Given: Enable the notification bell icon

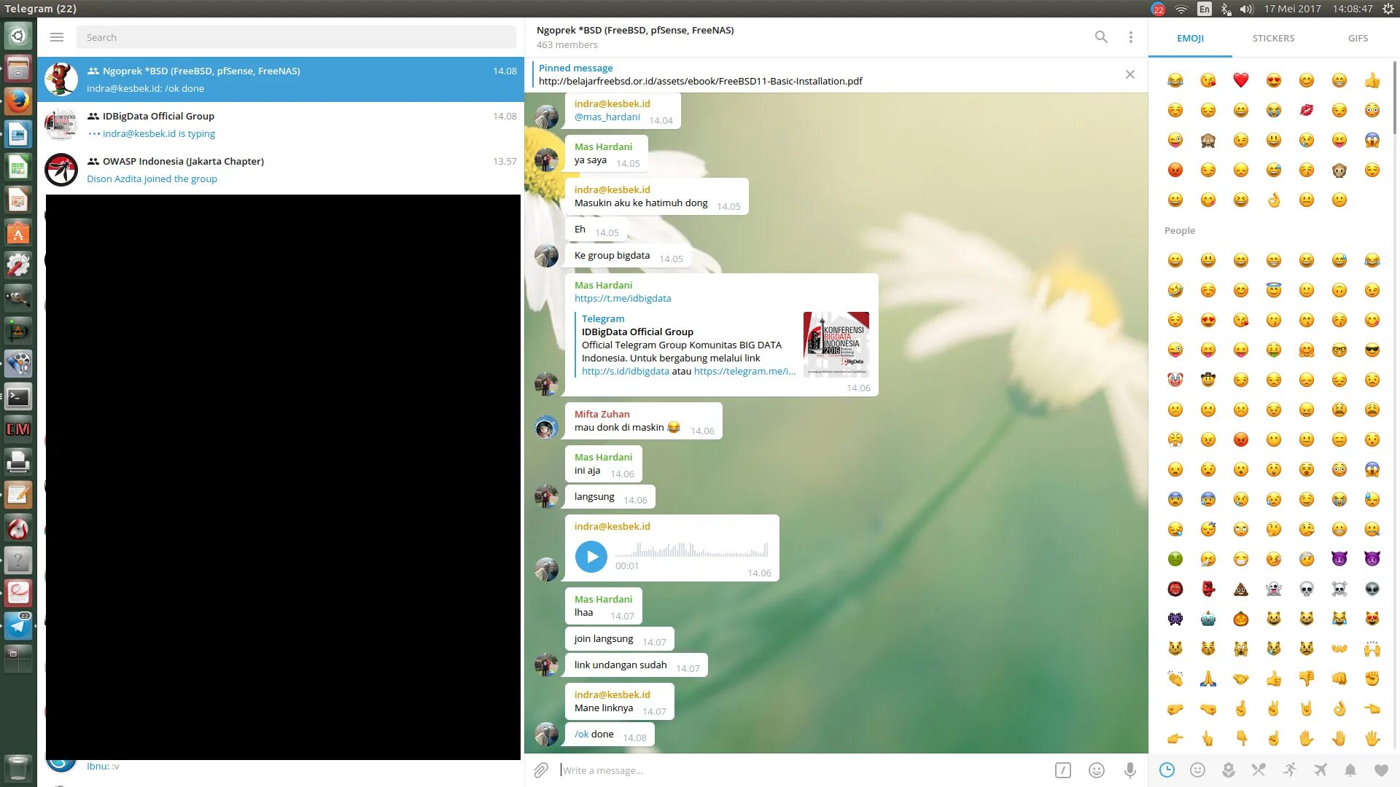Looking at the screenshot, I should [x=1351, y=770].
